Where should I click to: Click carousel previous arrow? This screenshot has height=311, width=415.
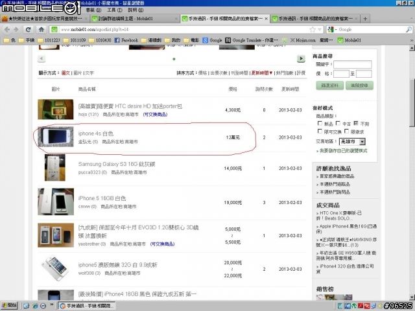[x=41, y=58]
